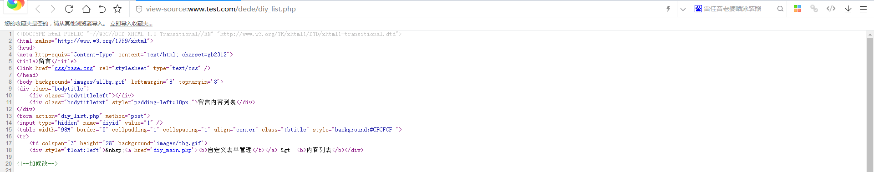The height and width of the screenshot is (172, 874).
Task: Click the images/allbg.gif text in body tag
Action: (100, 82)
